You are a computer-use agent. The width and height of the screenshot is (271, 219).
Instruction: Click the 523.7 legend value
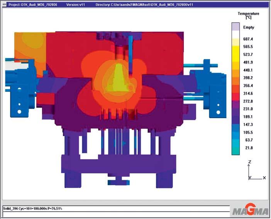tap(248, 54)
